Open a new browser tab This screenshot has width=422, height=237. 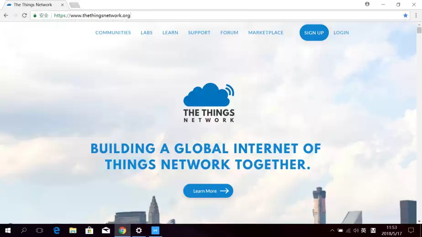click(74, 5)
